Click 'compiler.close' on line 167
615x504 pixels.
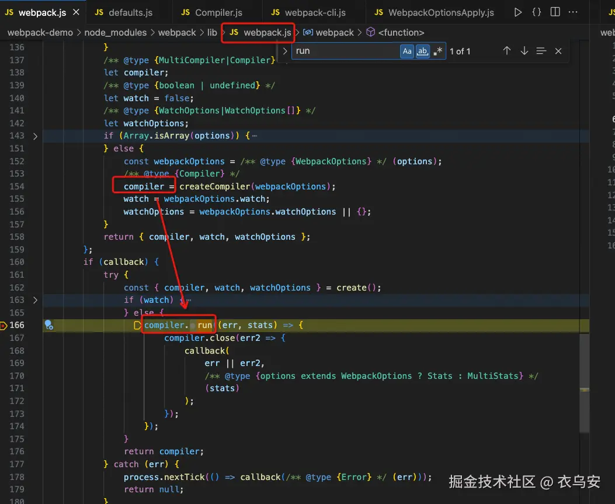pyautogui.click(x=199, y=338)
